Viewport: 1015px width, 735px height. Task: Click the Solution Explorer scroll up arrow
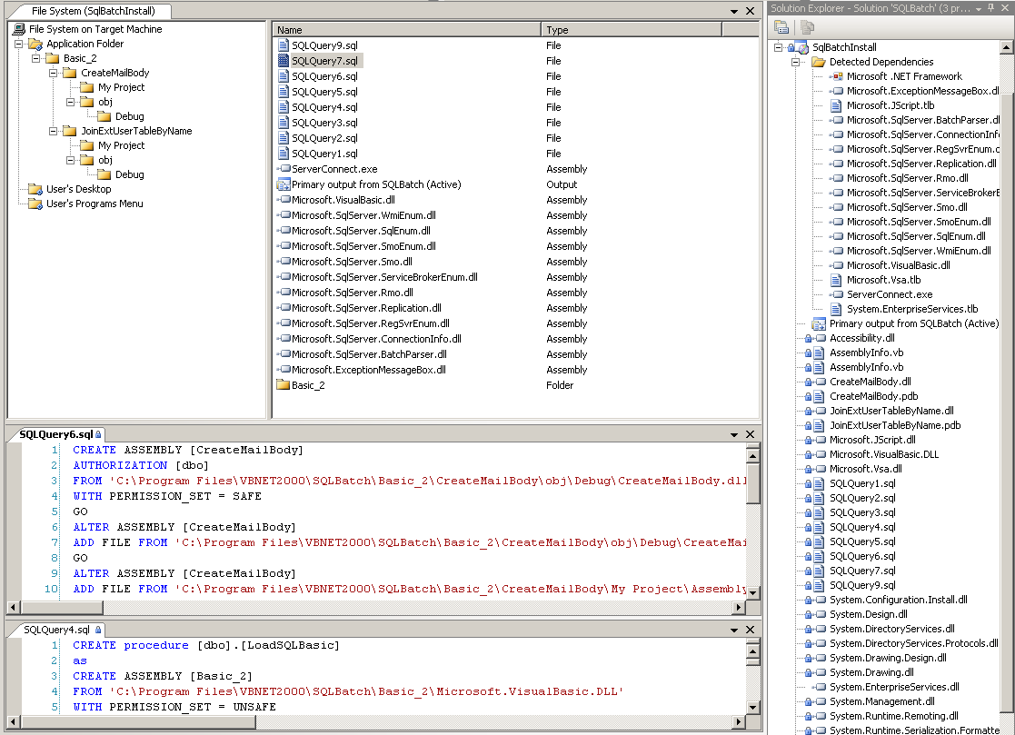(1007, 48)
